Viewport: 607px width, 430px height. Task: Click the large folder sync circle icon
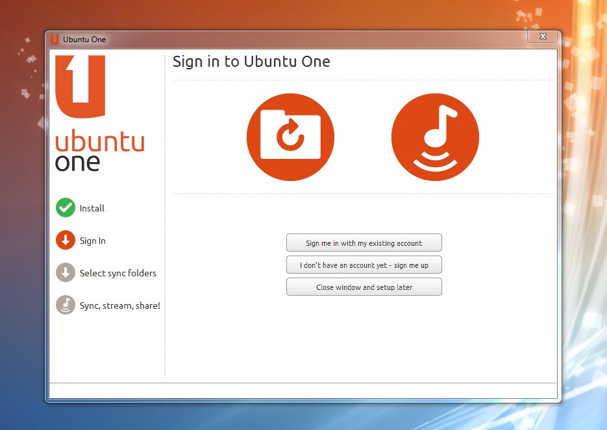[290, 137]
